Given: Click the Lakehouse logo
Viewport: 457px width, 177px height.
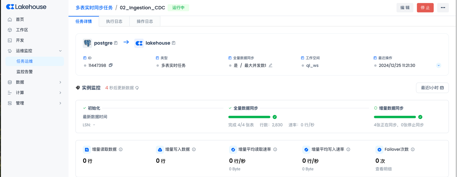Looking at the screenshot, I should 26,7.
